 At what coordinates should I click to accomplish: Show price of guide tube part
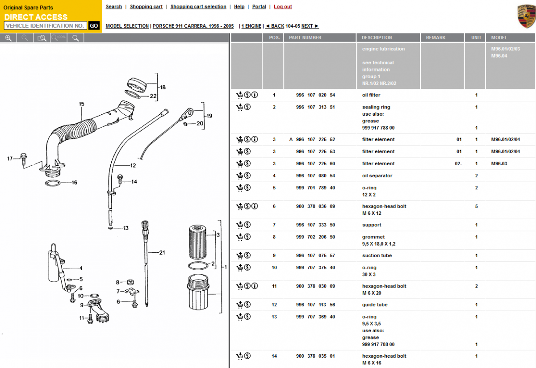[247, 305]
